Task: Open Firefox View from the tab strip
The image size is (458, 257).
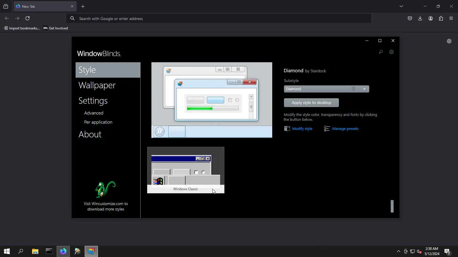Action: click(6, 6)
